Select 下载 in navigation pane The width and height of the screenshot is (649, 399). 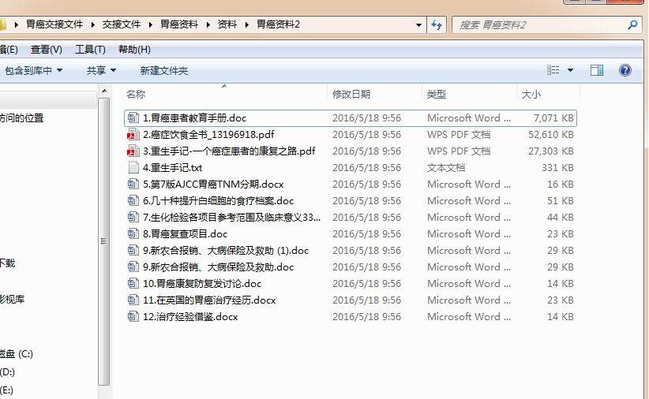[7, 263]
